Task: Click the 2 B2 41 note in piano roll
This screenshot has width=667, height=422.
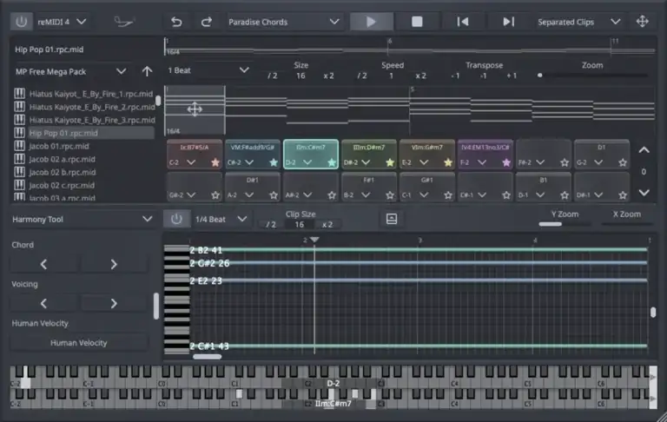Action: (418, 250)
